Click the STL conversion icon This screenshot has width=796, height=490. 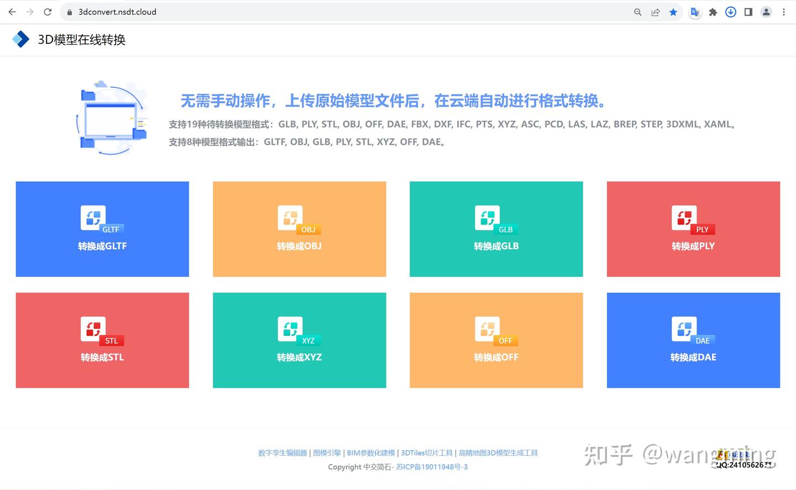[x=93, y=328]
